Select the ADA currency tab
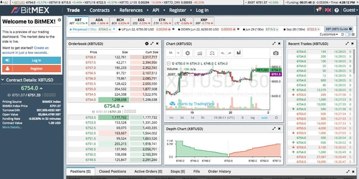359x179 pixels. coord(99,21)
